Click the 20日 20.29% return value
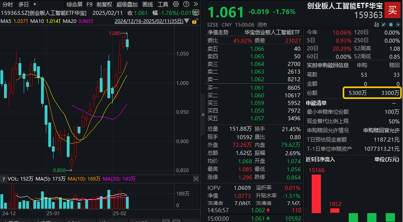 342,49
